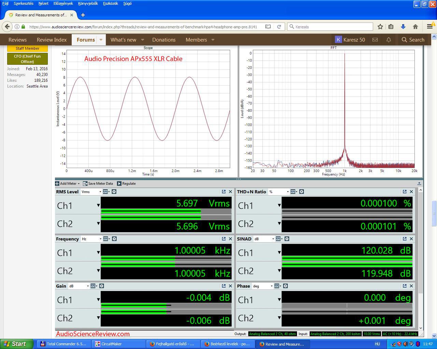
Task: Expand the Members dropdown arrow
Action: [x=213, y=40]
